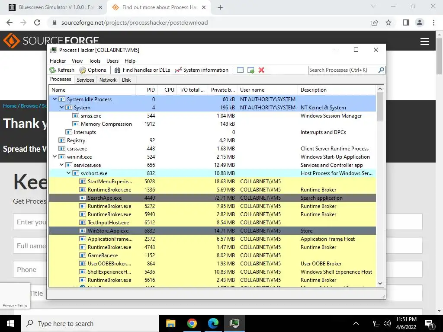Click the Chrome address bar URL
This screenshot has height=332, width=443.
(135, 22)
